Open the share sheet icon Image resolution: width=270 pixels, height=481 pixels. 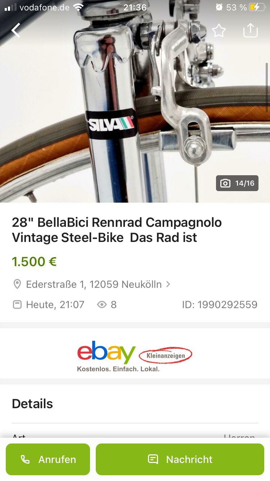[251, 30]
